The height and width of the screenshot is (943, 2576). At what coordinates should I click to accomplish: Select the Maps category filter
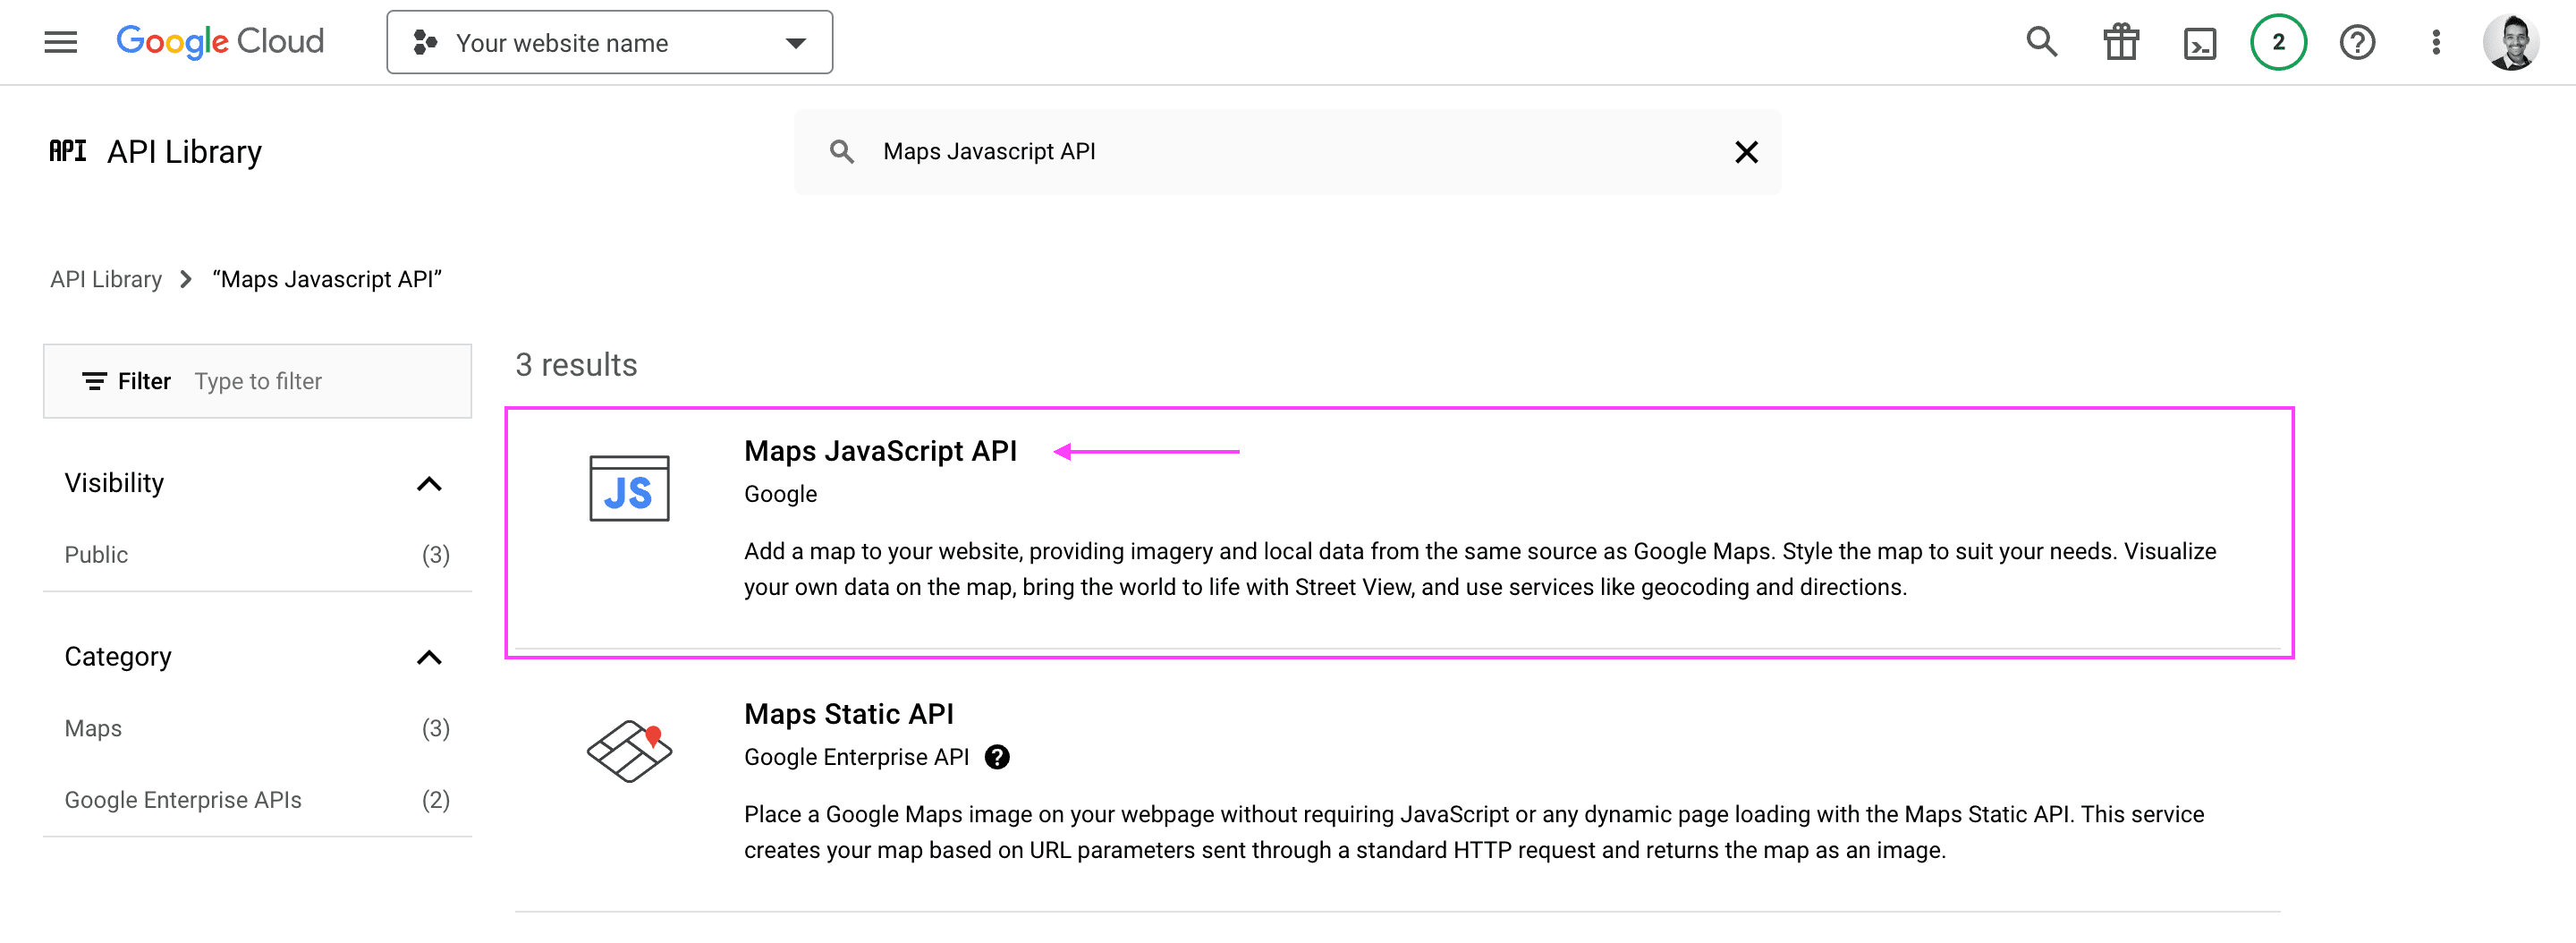click(92, 728)
